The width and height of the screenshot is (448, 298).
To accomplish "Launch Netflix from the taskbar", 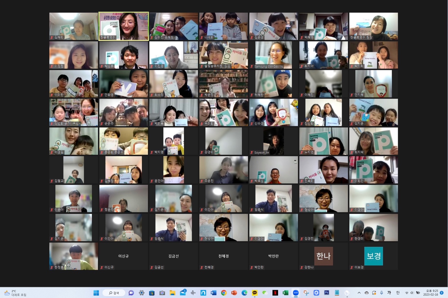I will (x=275, y=293).
